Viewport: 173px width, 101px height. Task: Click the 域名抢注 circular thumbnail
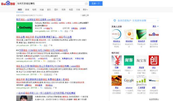click(x=117, y=34)
